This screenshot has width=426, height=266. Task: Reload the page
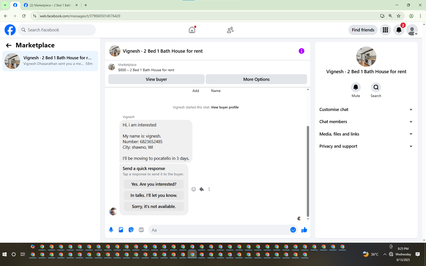[x=24, y=16]
